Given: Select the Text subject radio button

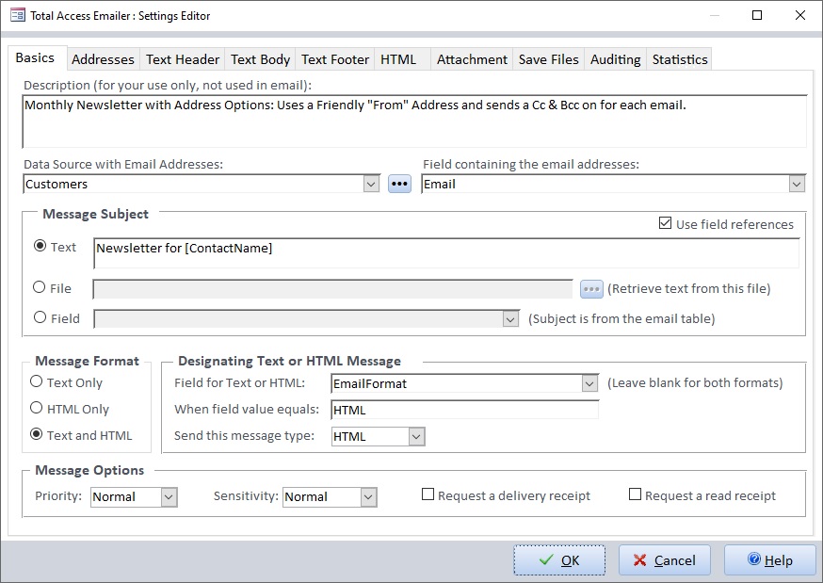Looking at the screenshot, I should 40,246.
